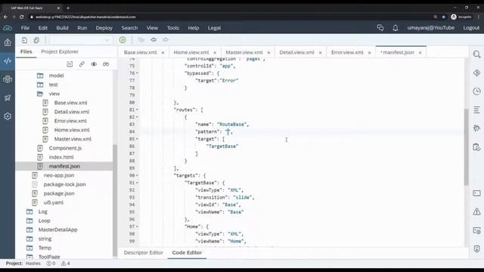Open Preferences gear icon in left sidebar
The width and height of the screenshot is (484, 272).
(8, 116)
